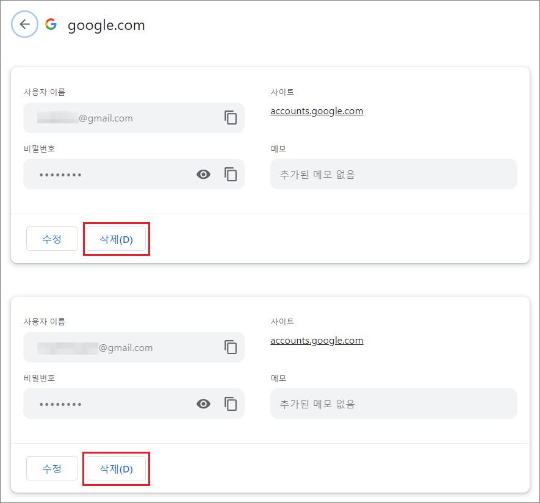Copy username in the first credential card
The width and height of the screenshot is (540, 503).
tap(231, 117)
